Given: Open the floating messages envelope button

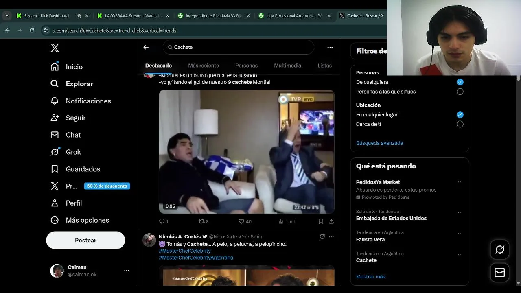Looking at the screenshot, I should (500, 273).
